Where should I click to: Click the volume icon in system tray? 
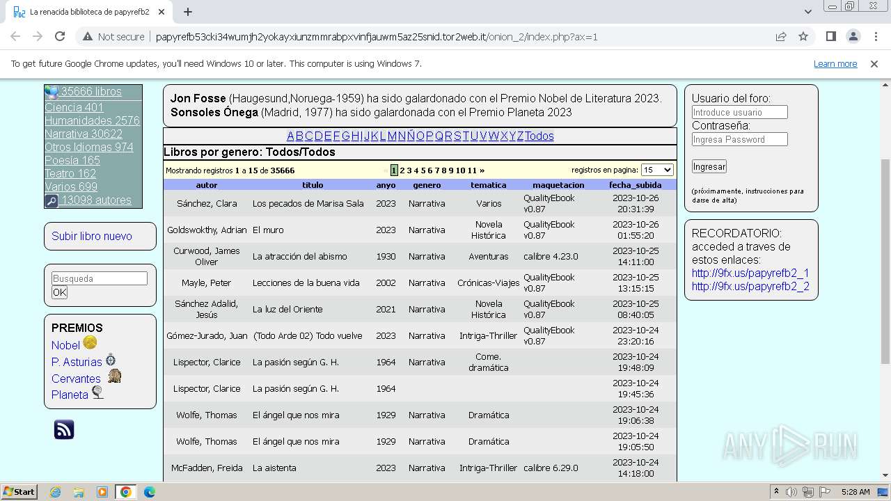click(x=791, y=492)
